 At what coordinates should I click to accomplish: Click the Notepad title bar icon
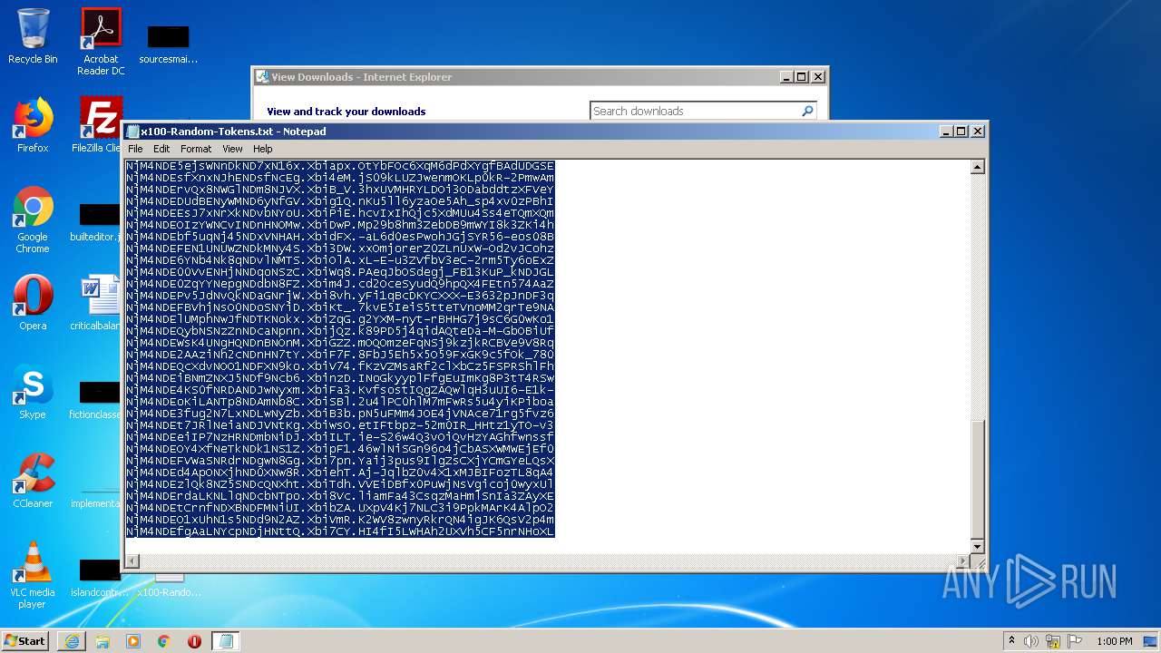pos(132,132)
